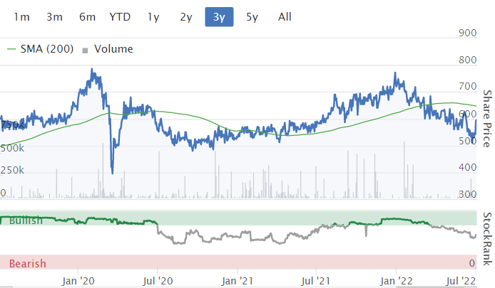Expand chart to 5y range

tap(252, 16)
